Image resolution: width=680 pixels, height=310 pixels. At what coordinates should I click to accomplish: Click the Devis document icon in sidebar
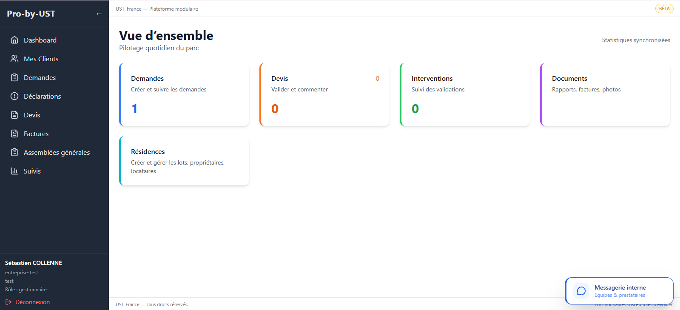tap(14, 115)
